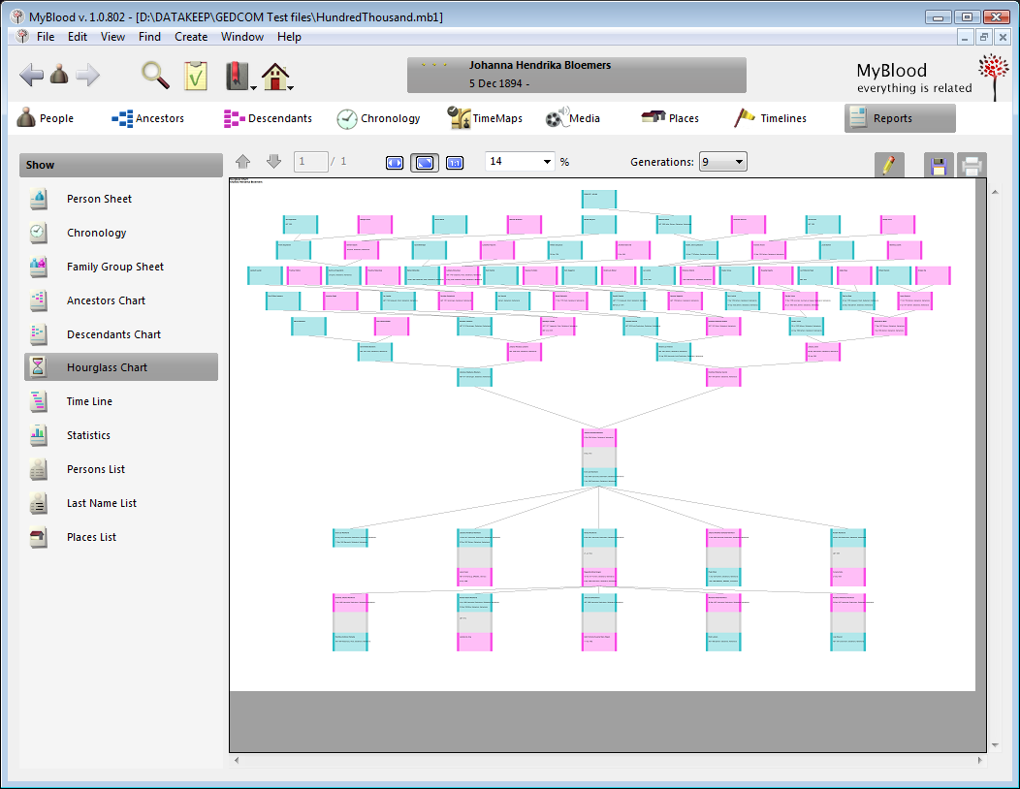Select Chronology report in sidebar
This screenshot has height=789, width=1020.
(x=121, y=233)
